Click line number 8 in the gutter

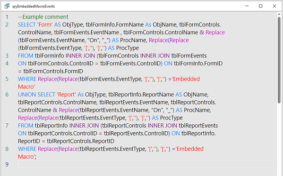point(7,149)
